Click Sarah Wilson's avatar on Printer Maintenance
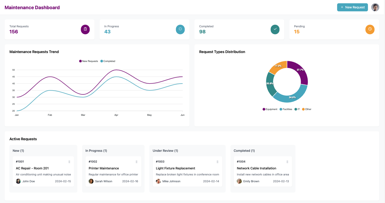The width and height of the screenshot is (385, 203). pyautogui.click(x=91, y=181)
